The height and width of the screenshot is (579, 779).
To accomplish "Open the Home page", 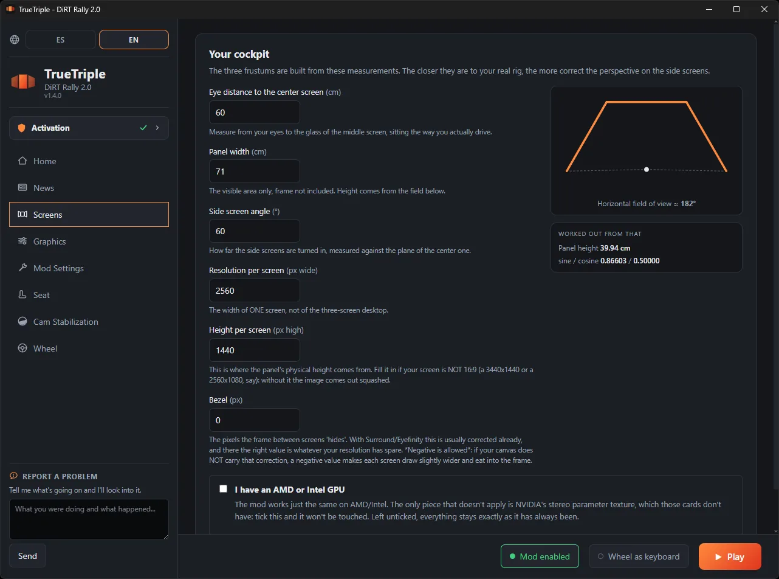I will point(89,161).
